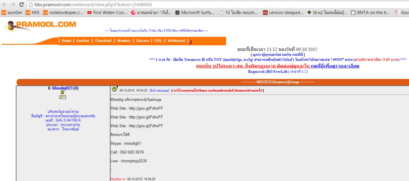Open the Webboard menu item
This screenshot has width=409, height=181.
coord(176,40)
